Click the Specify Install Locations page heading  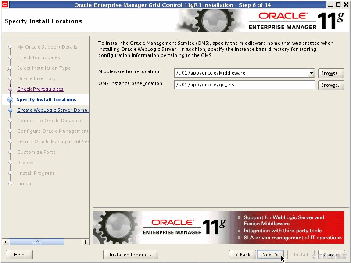[x=43, y=21]
